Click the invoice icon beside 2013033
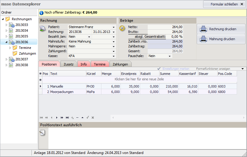 pyautogui.click(x=12, y=25)
